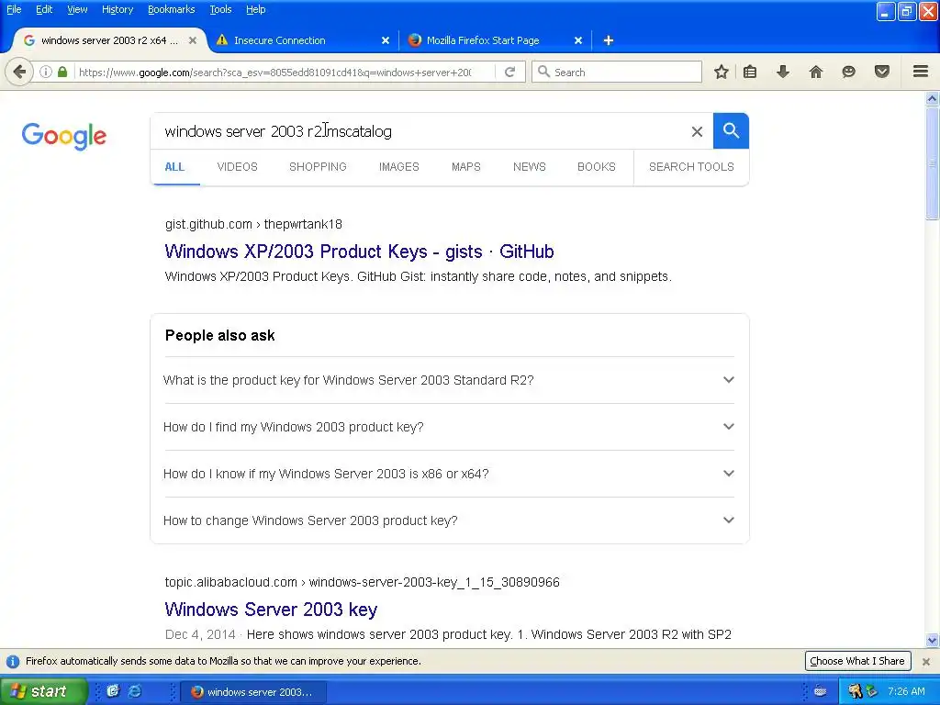Select the ALL results filter

[174, 167]
